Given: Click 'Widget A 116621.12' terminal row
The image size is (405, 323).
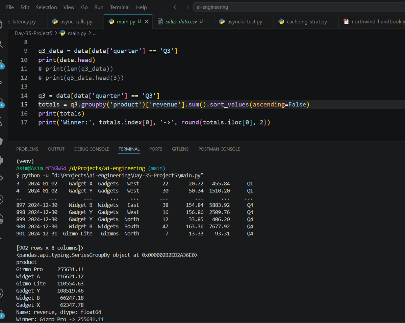Looking at the screenshot, I should coord(50,276).
